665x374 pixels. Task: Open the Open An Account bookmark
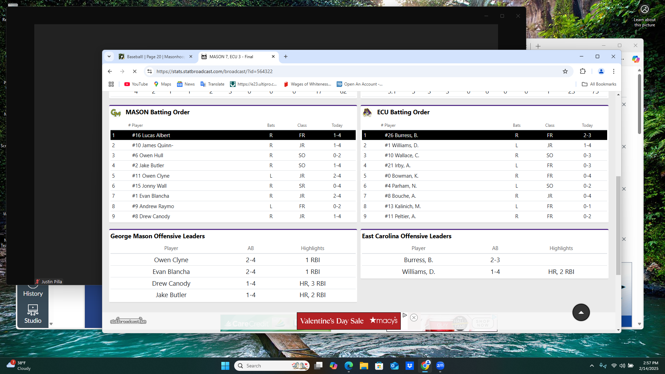pos(360,84)
